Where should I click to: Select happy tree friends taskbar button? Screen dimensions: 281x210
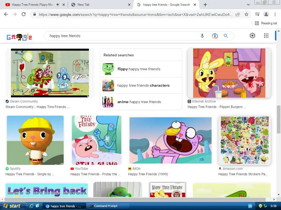[64, 206]
